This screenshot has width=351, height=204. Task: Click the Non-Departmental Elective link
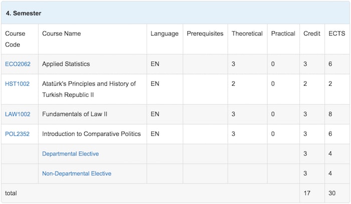77,173
